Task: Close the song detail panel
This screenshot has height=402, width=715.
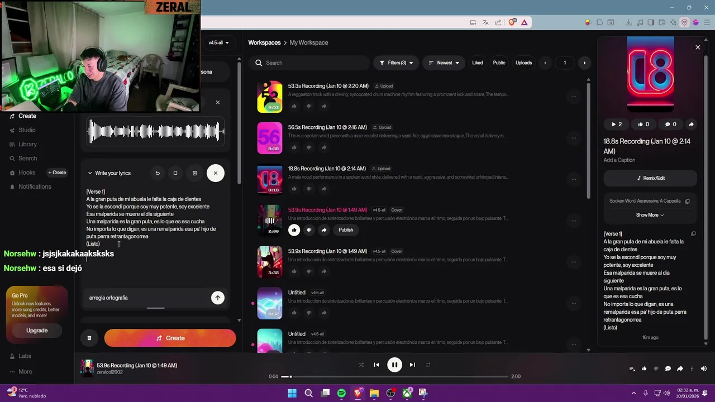Action: pos(698,47)
